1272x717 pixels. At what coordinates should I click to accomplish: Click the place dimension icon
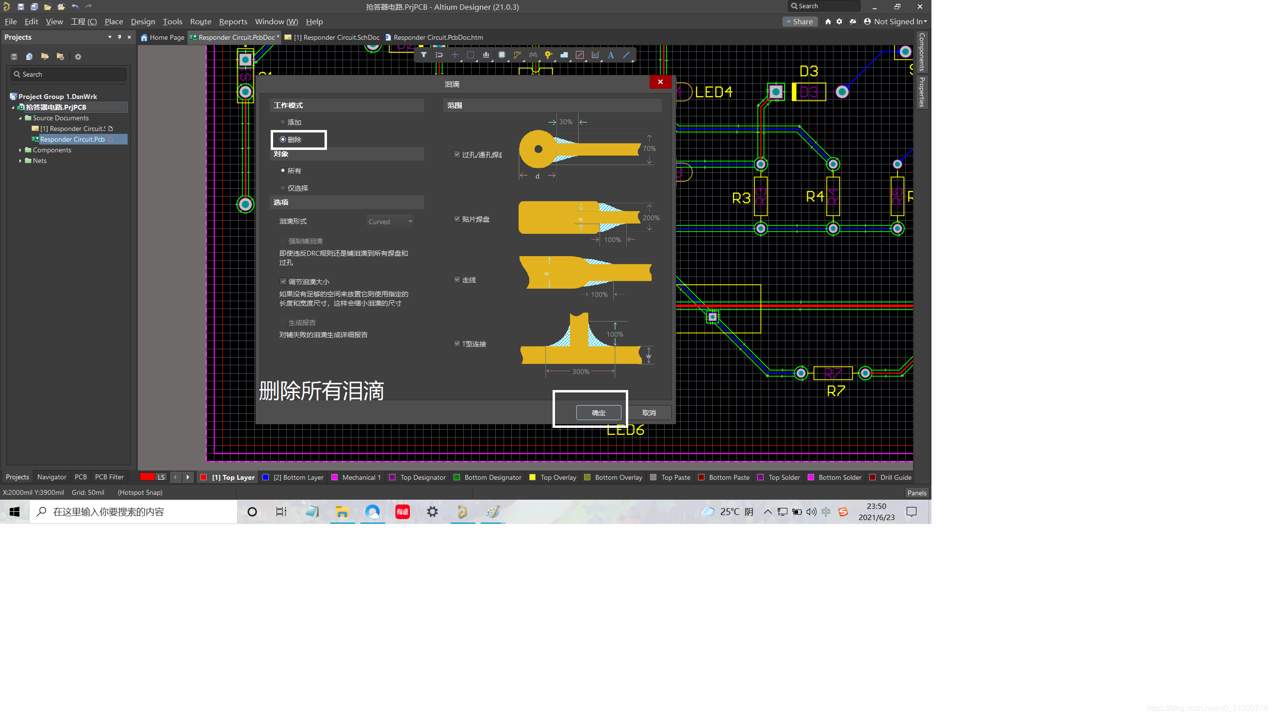(595, 55)
